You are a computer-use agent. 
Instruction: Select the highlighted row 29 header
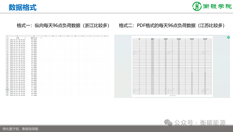click(7, 90)
